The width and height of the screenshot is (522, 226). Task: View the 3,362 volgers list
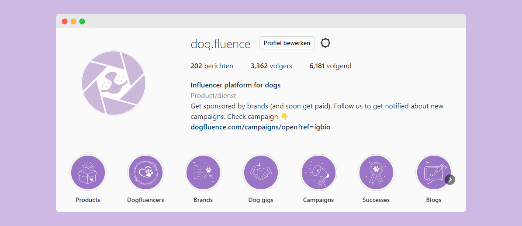tap(271, 66)
